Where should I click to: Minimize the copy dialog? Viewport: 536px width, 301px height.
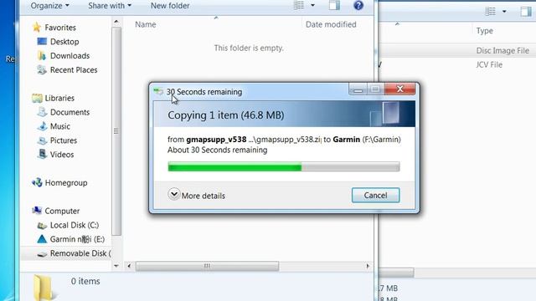pyautogui.click(x=358, y=89)
